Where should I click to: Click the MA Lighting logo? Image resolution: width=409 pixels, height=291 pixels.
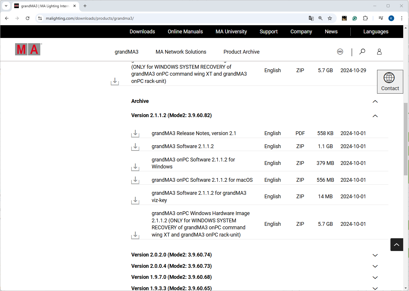click(x=28, y=49)
